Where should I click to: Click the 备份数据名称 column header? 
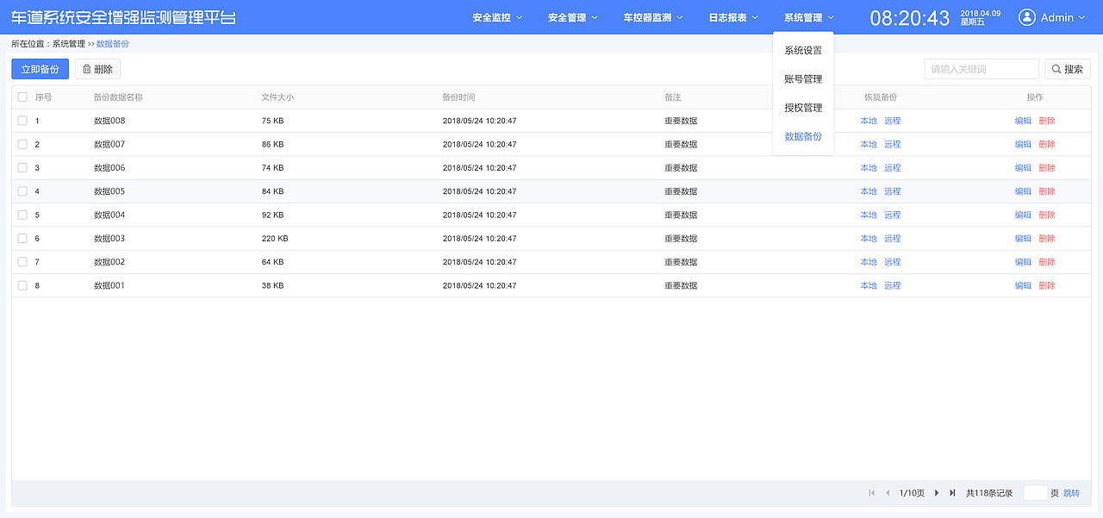tap(118, 97)
